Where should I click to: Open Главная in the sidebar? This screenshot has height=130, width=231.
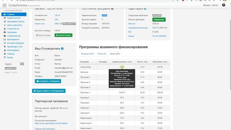[14, 14]
